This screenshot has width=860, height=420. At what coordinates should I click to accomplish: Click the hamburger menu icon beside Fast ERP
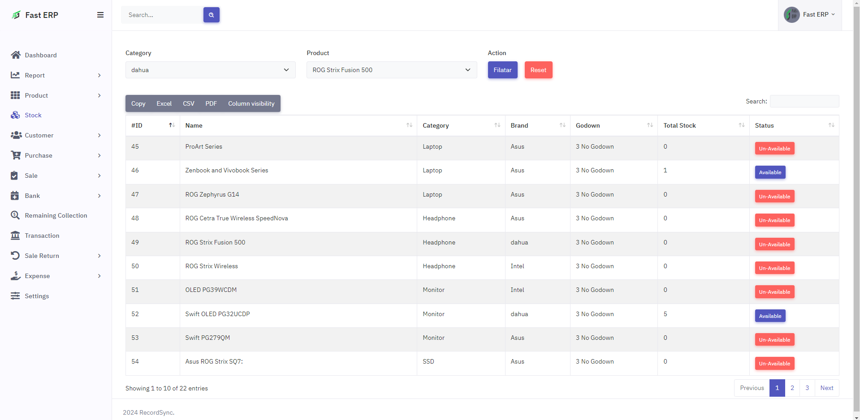[x=100, y=15]
